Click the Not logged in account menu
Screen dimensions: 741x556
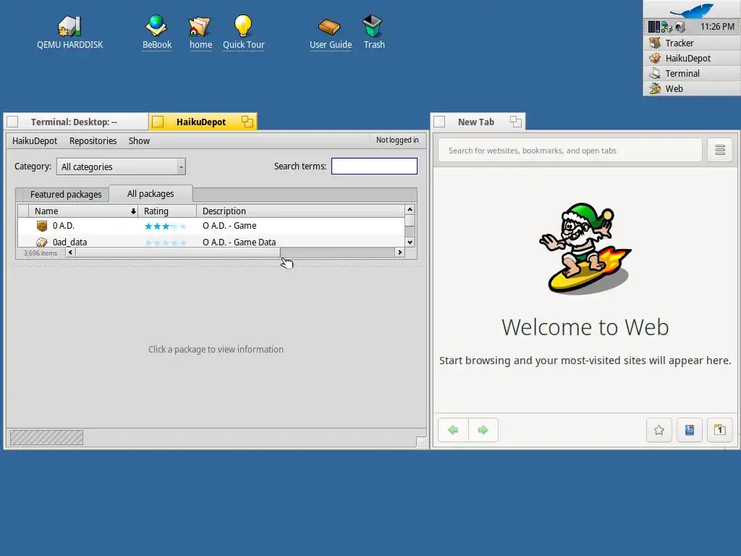pyautogui.click(x=397, y=140)
